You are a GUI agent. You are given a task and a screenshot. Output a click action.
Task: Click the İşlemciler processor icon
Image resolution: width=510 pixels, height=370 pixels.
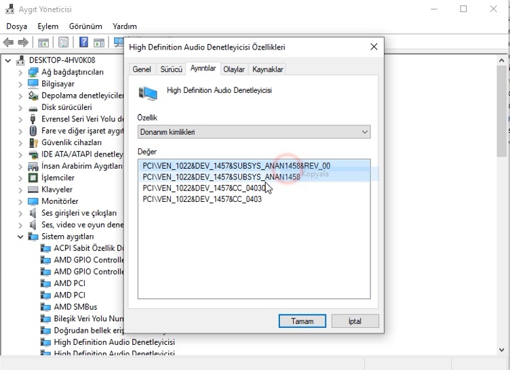tap(33, 178)
